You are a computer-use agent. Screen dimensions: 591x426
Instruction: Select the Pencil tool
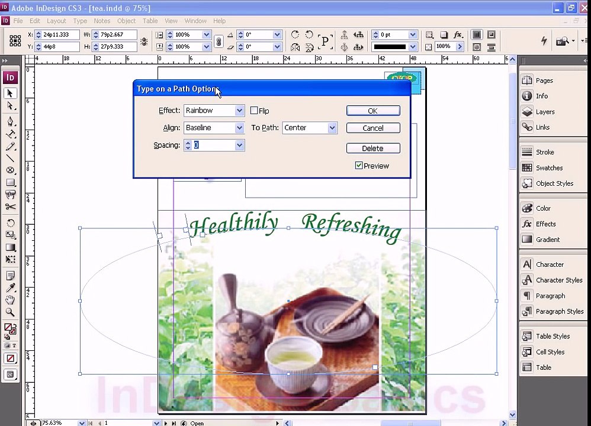point(10,146)
